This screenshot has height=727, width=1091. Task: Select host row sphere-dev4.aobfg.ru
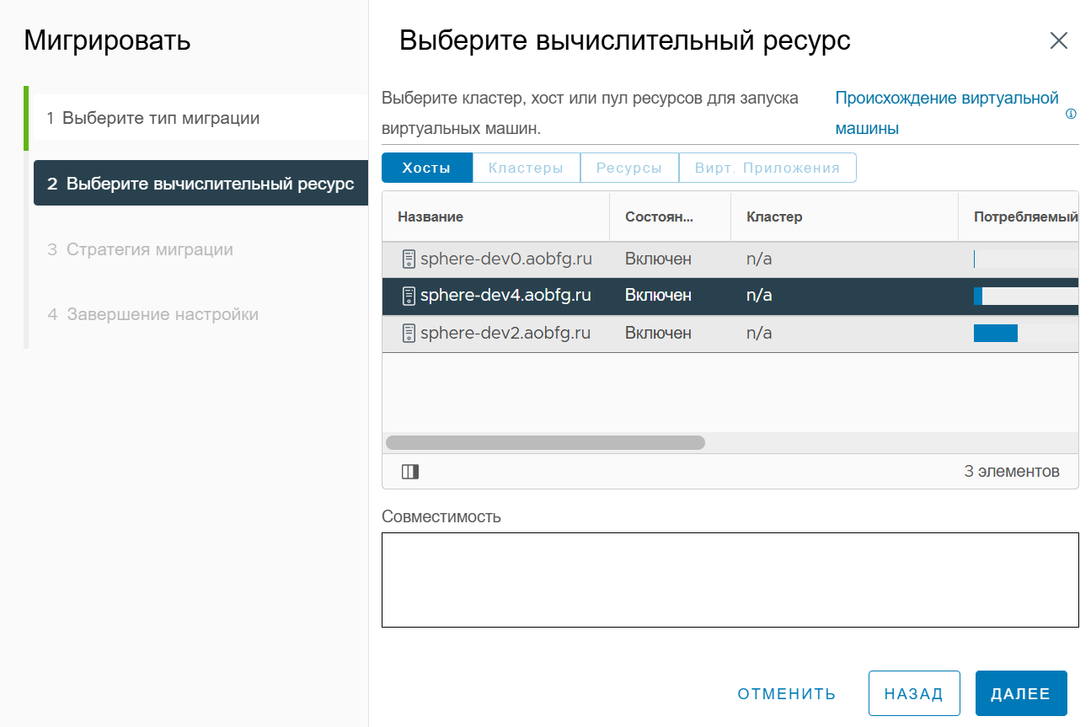coord(730,296)
